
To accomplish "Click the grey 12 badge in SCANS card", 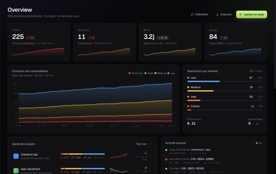I will (224, 38).
